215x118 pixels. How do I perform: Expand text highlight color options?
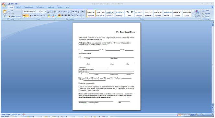pos(51,15)
